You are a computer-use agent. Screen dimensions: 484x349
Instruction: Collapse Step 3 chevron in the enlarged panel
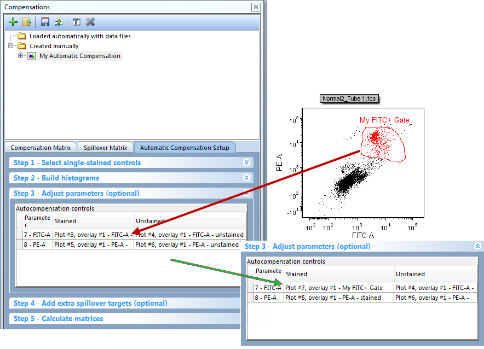coord(477,246)
